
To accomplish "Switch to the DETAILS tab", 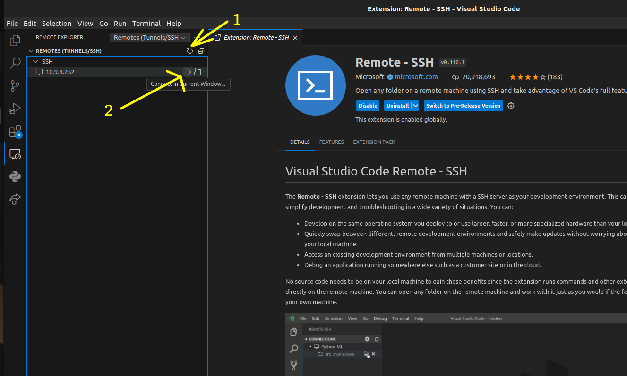I will 300,142.
